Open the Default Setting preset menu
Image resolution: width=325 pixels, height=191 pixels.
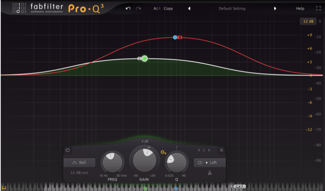coord(232,8)
